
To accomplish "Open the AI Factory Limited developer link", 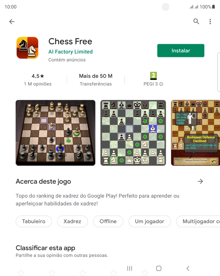I will coord(71,52).
